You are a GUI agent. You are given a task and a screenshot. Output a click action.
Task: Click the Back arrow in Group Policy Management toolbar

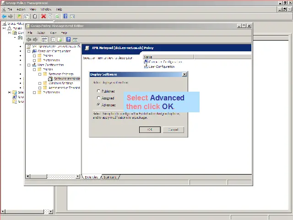[4, 16]
